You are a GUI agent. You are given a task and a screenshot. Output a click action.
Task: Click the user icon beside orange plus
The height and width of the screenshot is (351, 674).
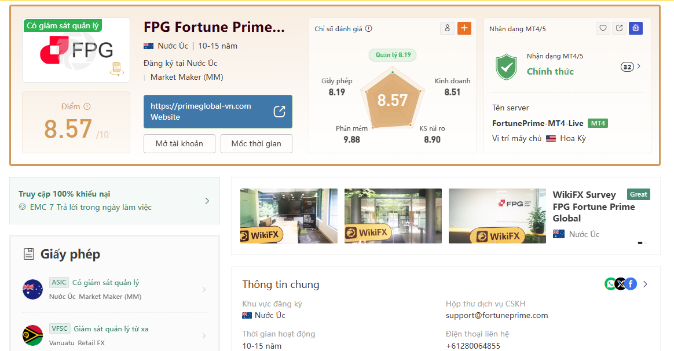448,28
